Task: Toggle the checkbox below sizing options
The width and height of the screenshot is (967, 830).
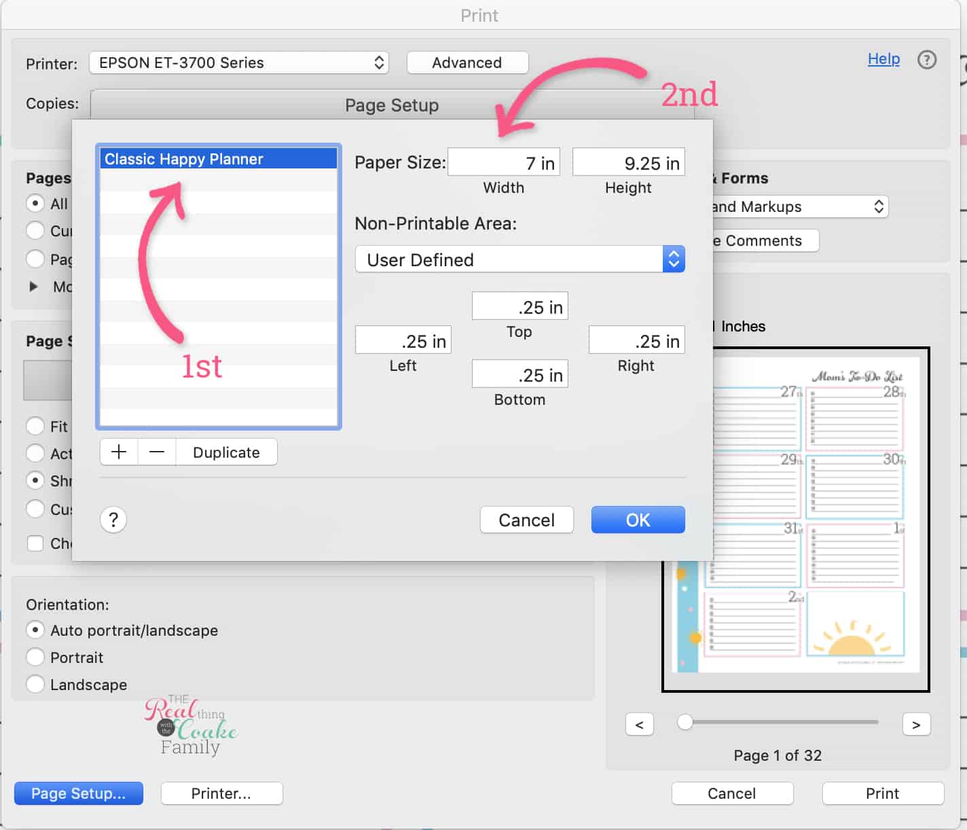Action: pos(35,543)
